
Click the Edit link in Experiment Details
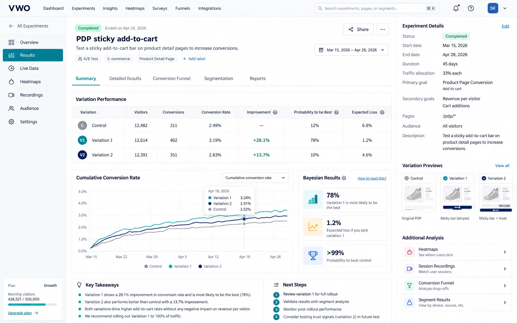[506, 26]
